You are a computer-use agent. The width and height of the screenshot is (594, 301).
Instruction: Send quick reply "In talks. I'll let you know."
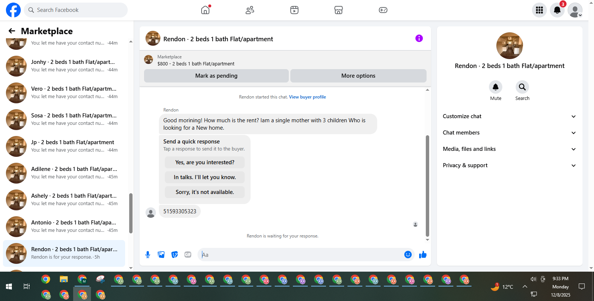(x=205, y=177)
